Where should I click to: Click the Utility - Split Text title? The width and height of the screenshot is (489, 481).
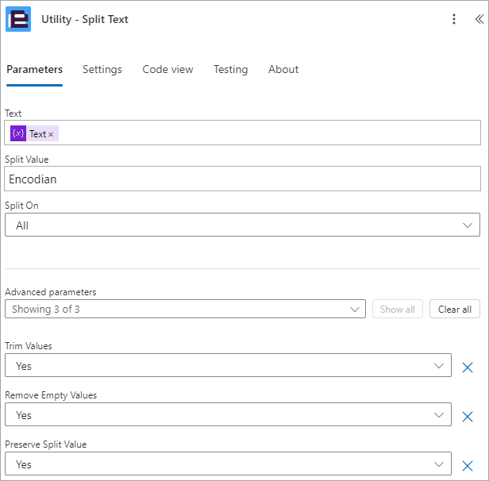click(x=85, y=19)
